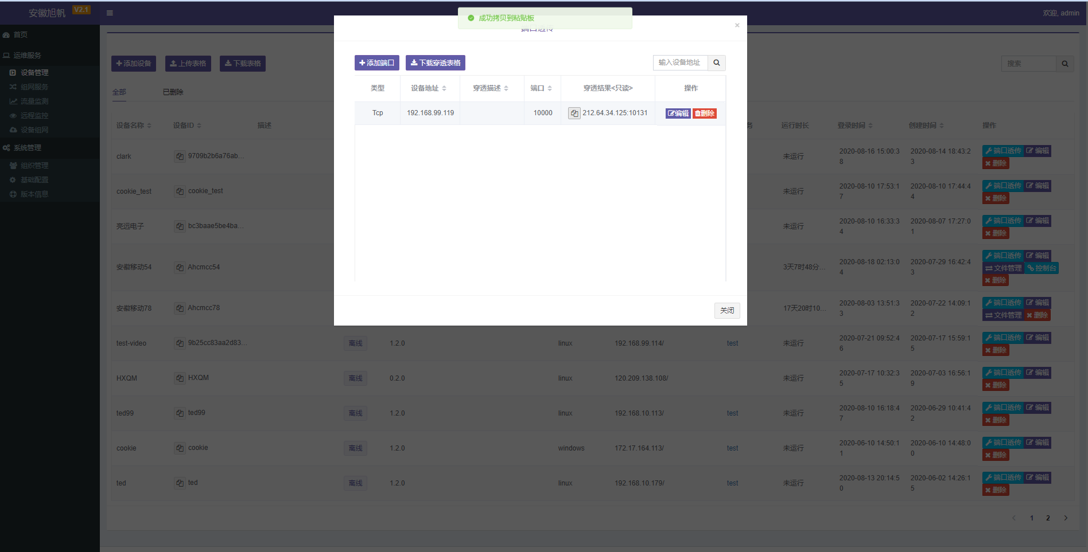
Task: Expand 运维服务 sidebar section
Action: click(50, 56)
